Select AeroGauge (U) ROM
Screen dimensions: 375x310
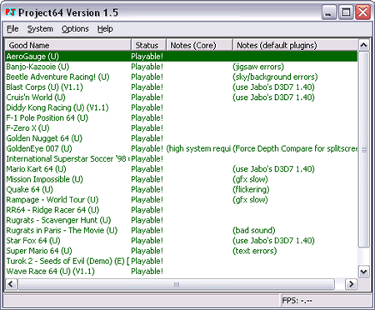[182, 57]
